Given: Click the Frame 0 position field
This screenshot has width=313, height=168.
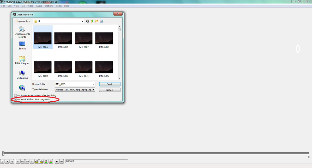Looking at the screenshot, I should [96, 161].
